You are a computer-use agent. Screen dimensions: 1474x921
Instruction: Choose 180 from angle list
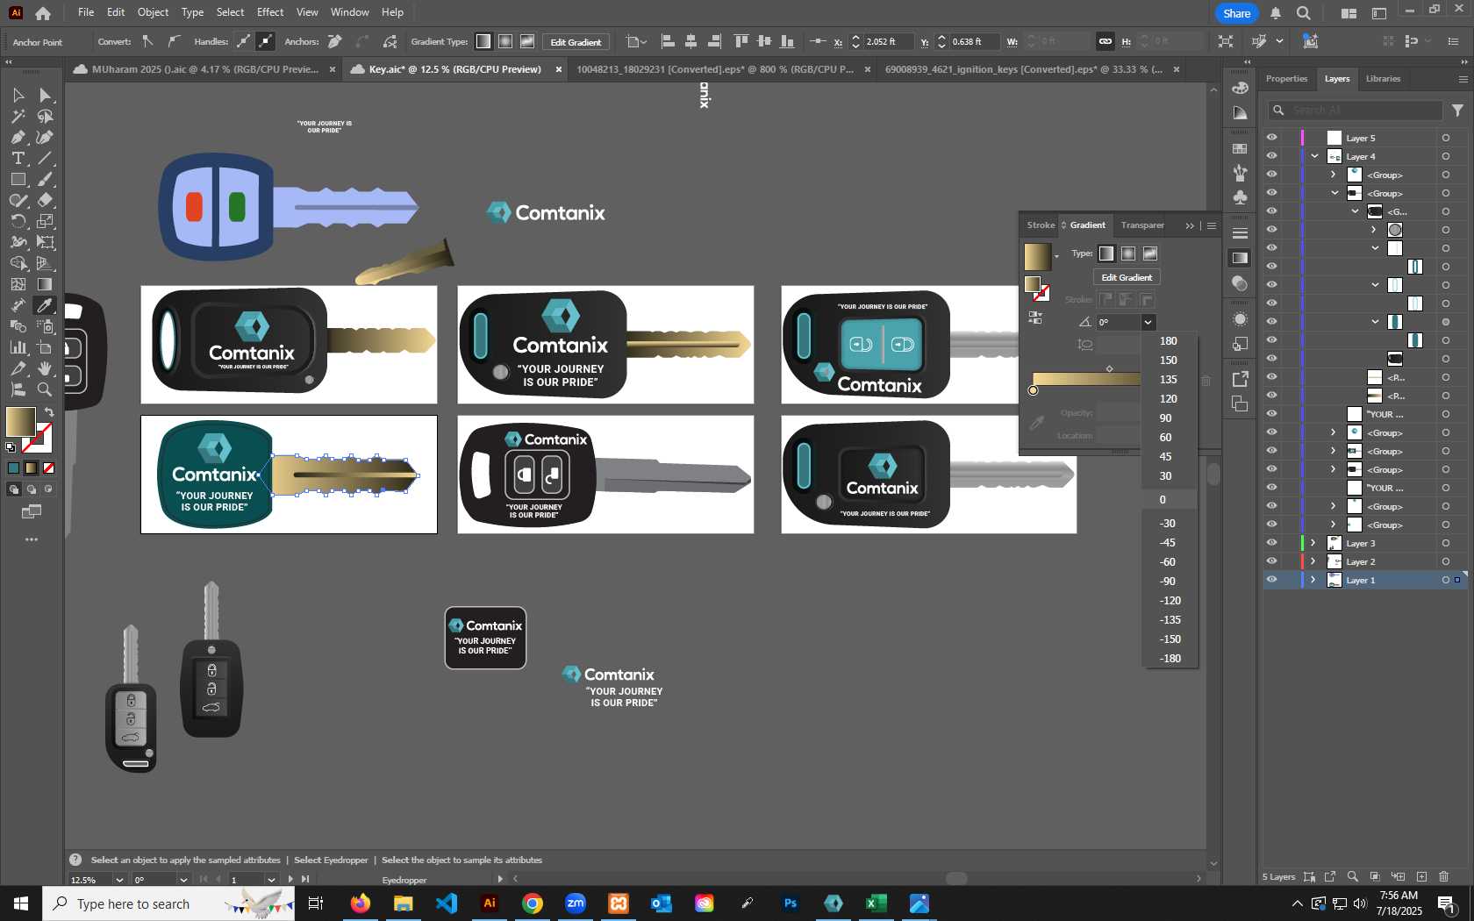click(1170, 341)
